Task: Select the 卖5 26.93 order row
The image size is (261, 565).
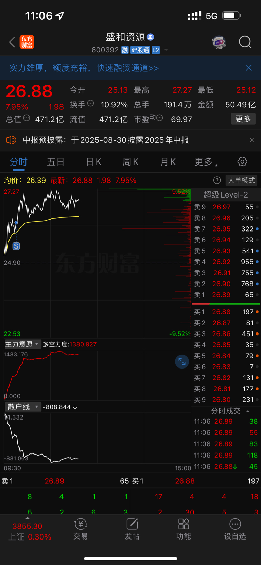Action: point(226,251)
